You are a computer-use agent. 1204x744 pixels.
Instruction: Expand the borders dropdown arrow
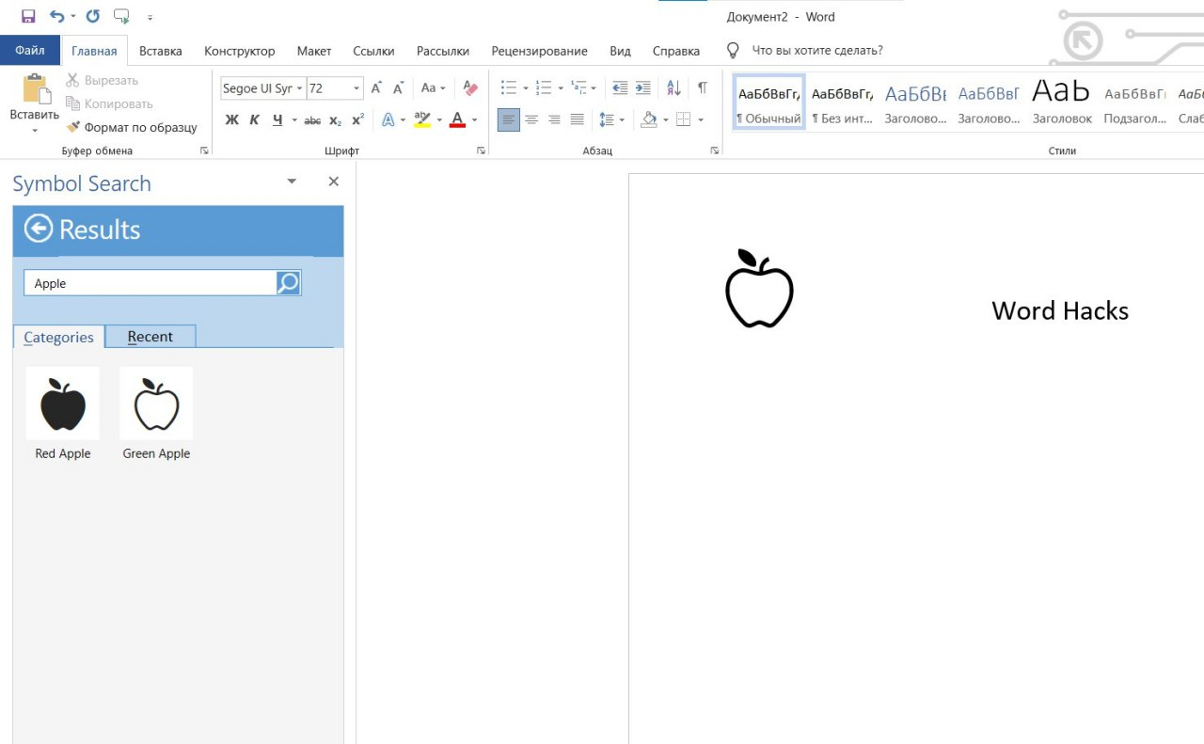tap(701, 120)
